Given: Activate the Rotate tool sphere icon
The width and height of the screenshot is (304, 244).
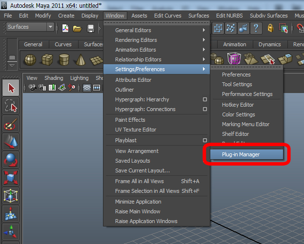Looking at the screenshot, I should pyautogui.click(x=11, y=160).
